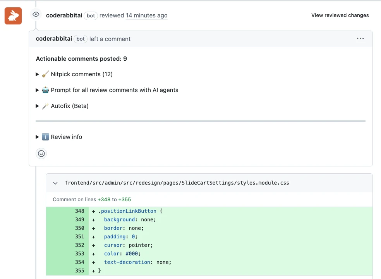Open the comment options kebab menu
Viewport: 381px width, 279px height.
(x=360, y=38)
